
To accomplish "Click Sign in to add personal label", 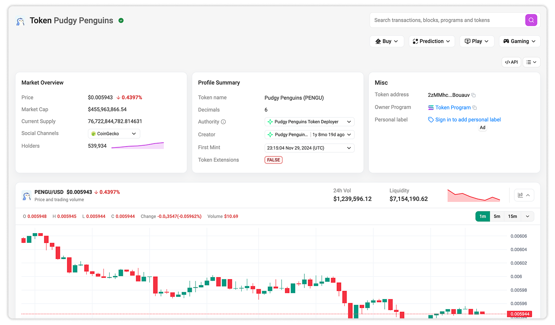I will [468, 120].
